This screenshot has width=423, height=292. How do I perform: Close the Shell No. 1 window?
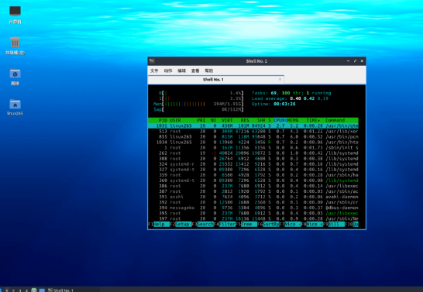[x=362, y=61]
